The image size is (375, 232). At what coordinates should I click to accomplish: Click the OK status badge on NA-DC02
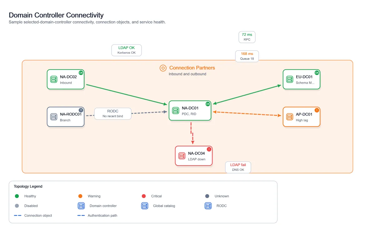(x=81, y=73)
